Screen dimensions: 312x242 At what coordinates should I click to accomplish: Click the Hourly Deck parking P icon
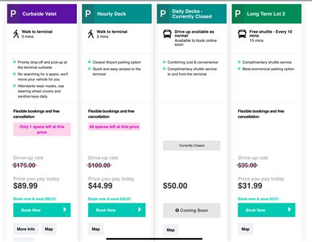pos(88,14)
